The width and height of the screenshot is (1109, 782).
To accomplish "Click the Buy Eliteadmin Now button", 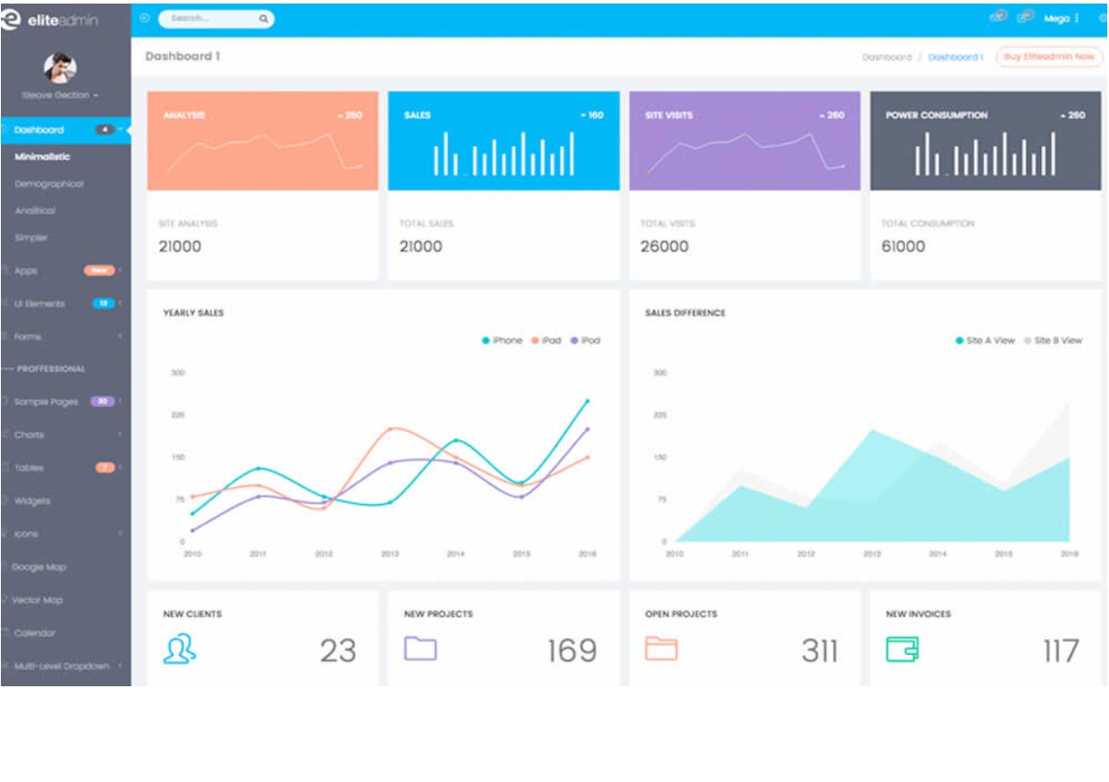I will coord(1049,56).
